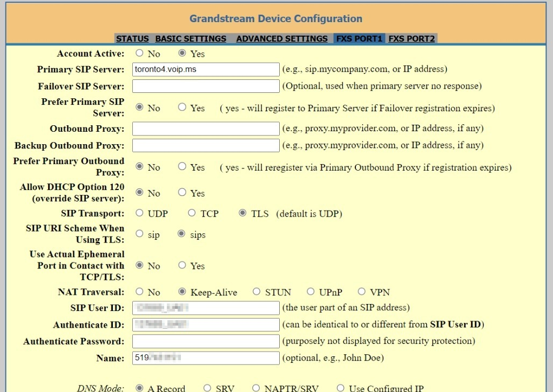Click the Authenticate ID field
The image size is (553, 392).
(x=206, y=325)
